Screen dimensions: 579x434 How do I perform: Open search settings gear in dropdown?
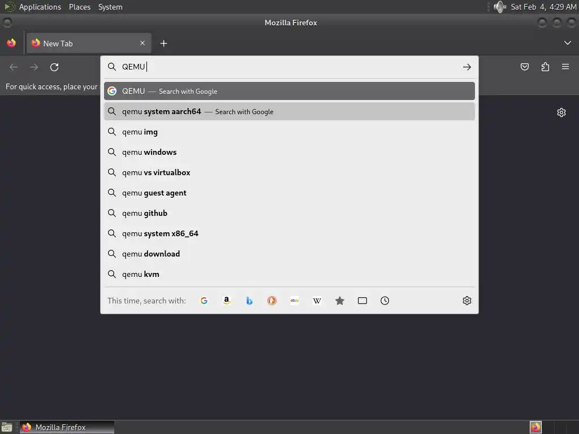pos(466,301)
